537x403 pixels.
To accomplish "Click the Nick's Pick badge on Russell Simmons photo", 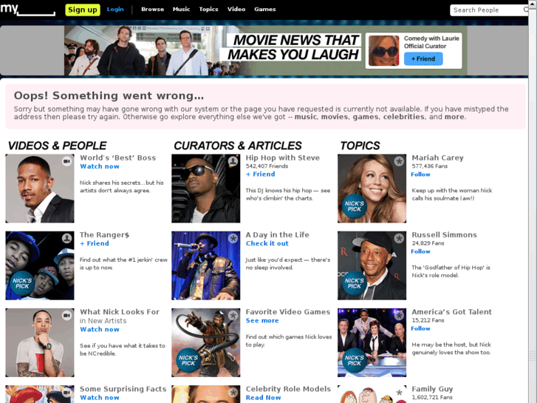I will click(x=355, y=283).
